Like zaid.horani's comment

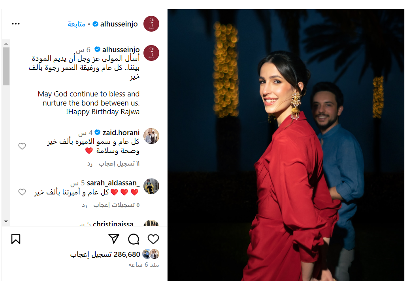point(22,146)
